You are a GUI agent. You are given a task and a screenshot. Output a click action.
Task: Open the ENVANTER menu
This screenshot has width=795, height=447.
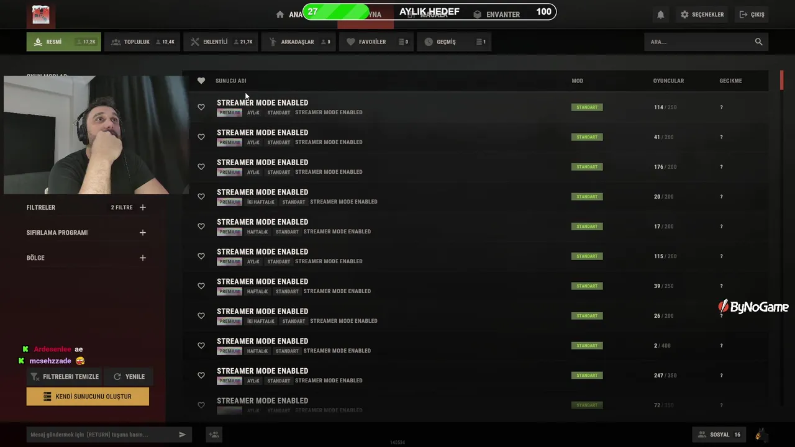pyautogui.click(x=497, y=14)
